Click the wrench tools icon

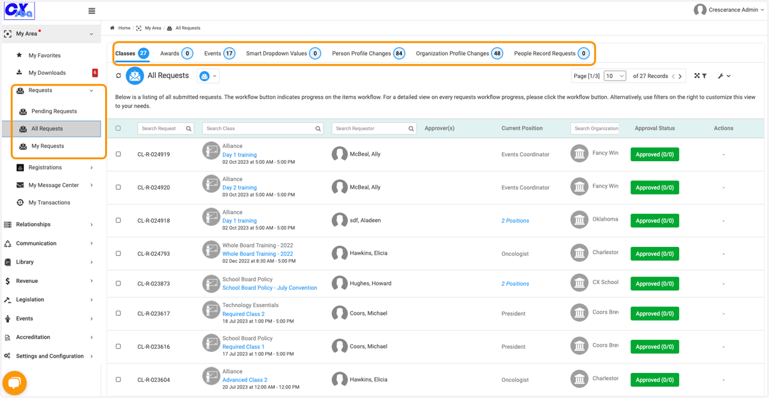point(721,76)
